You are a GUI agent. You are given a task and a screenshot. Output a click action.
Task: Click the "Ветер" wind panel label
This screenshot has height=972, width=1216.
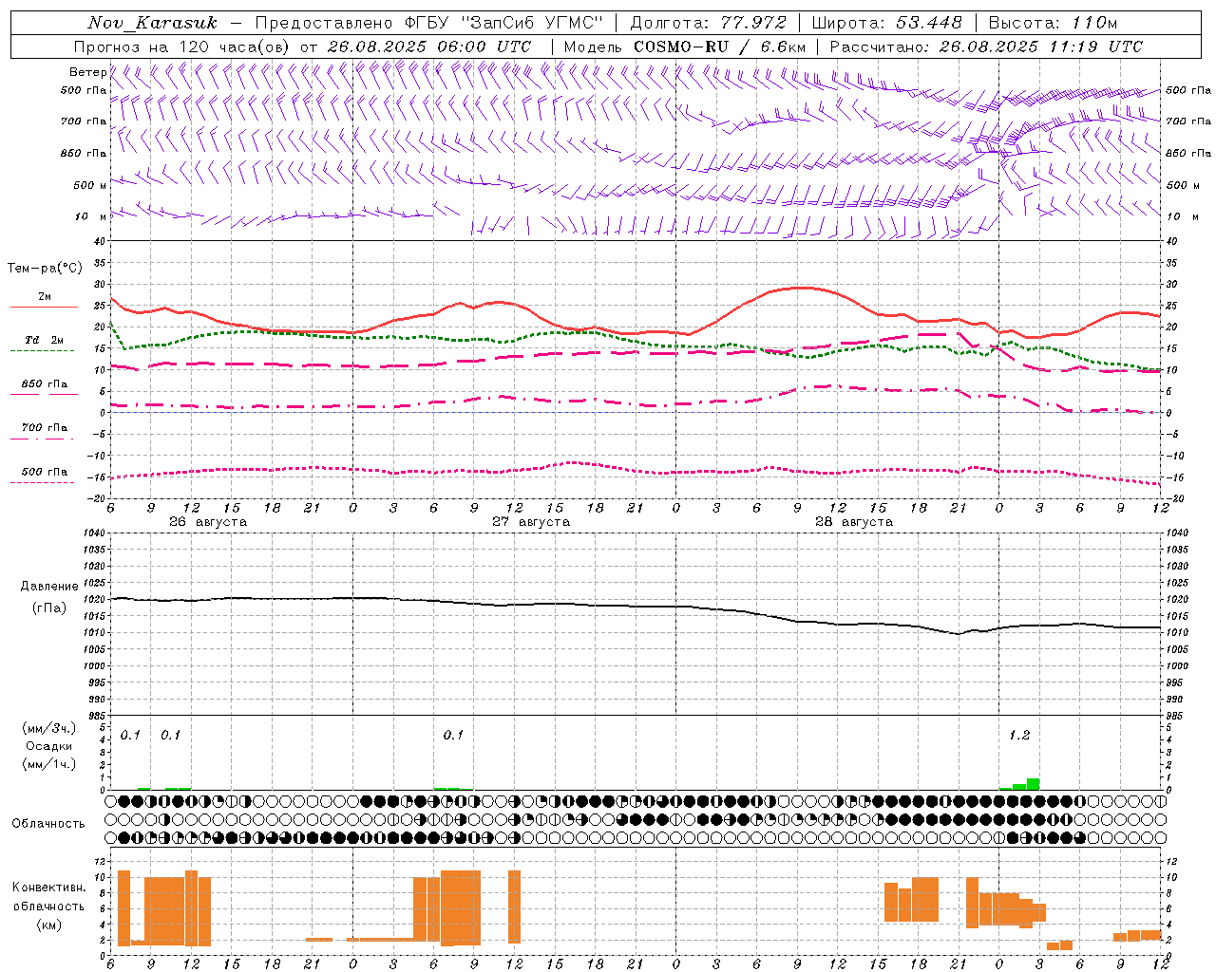88,72
